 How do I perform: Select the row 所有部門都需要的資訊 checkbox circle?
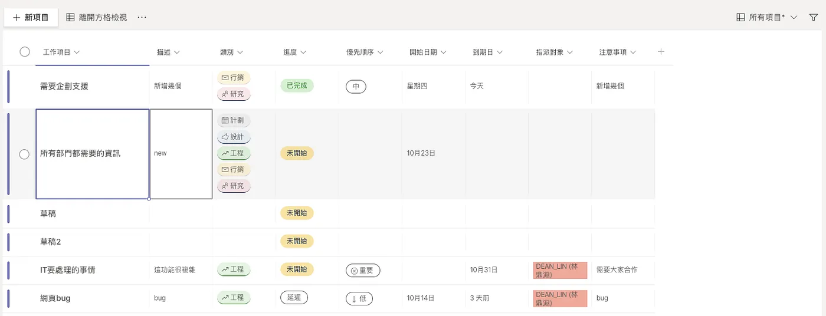click(24, 154)
